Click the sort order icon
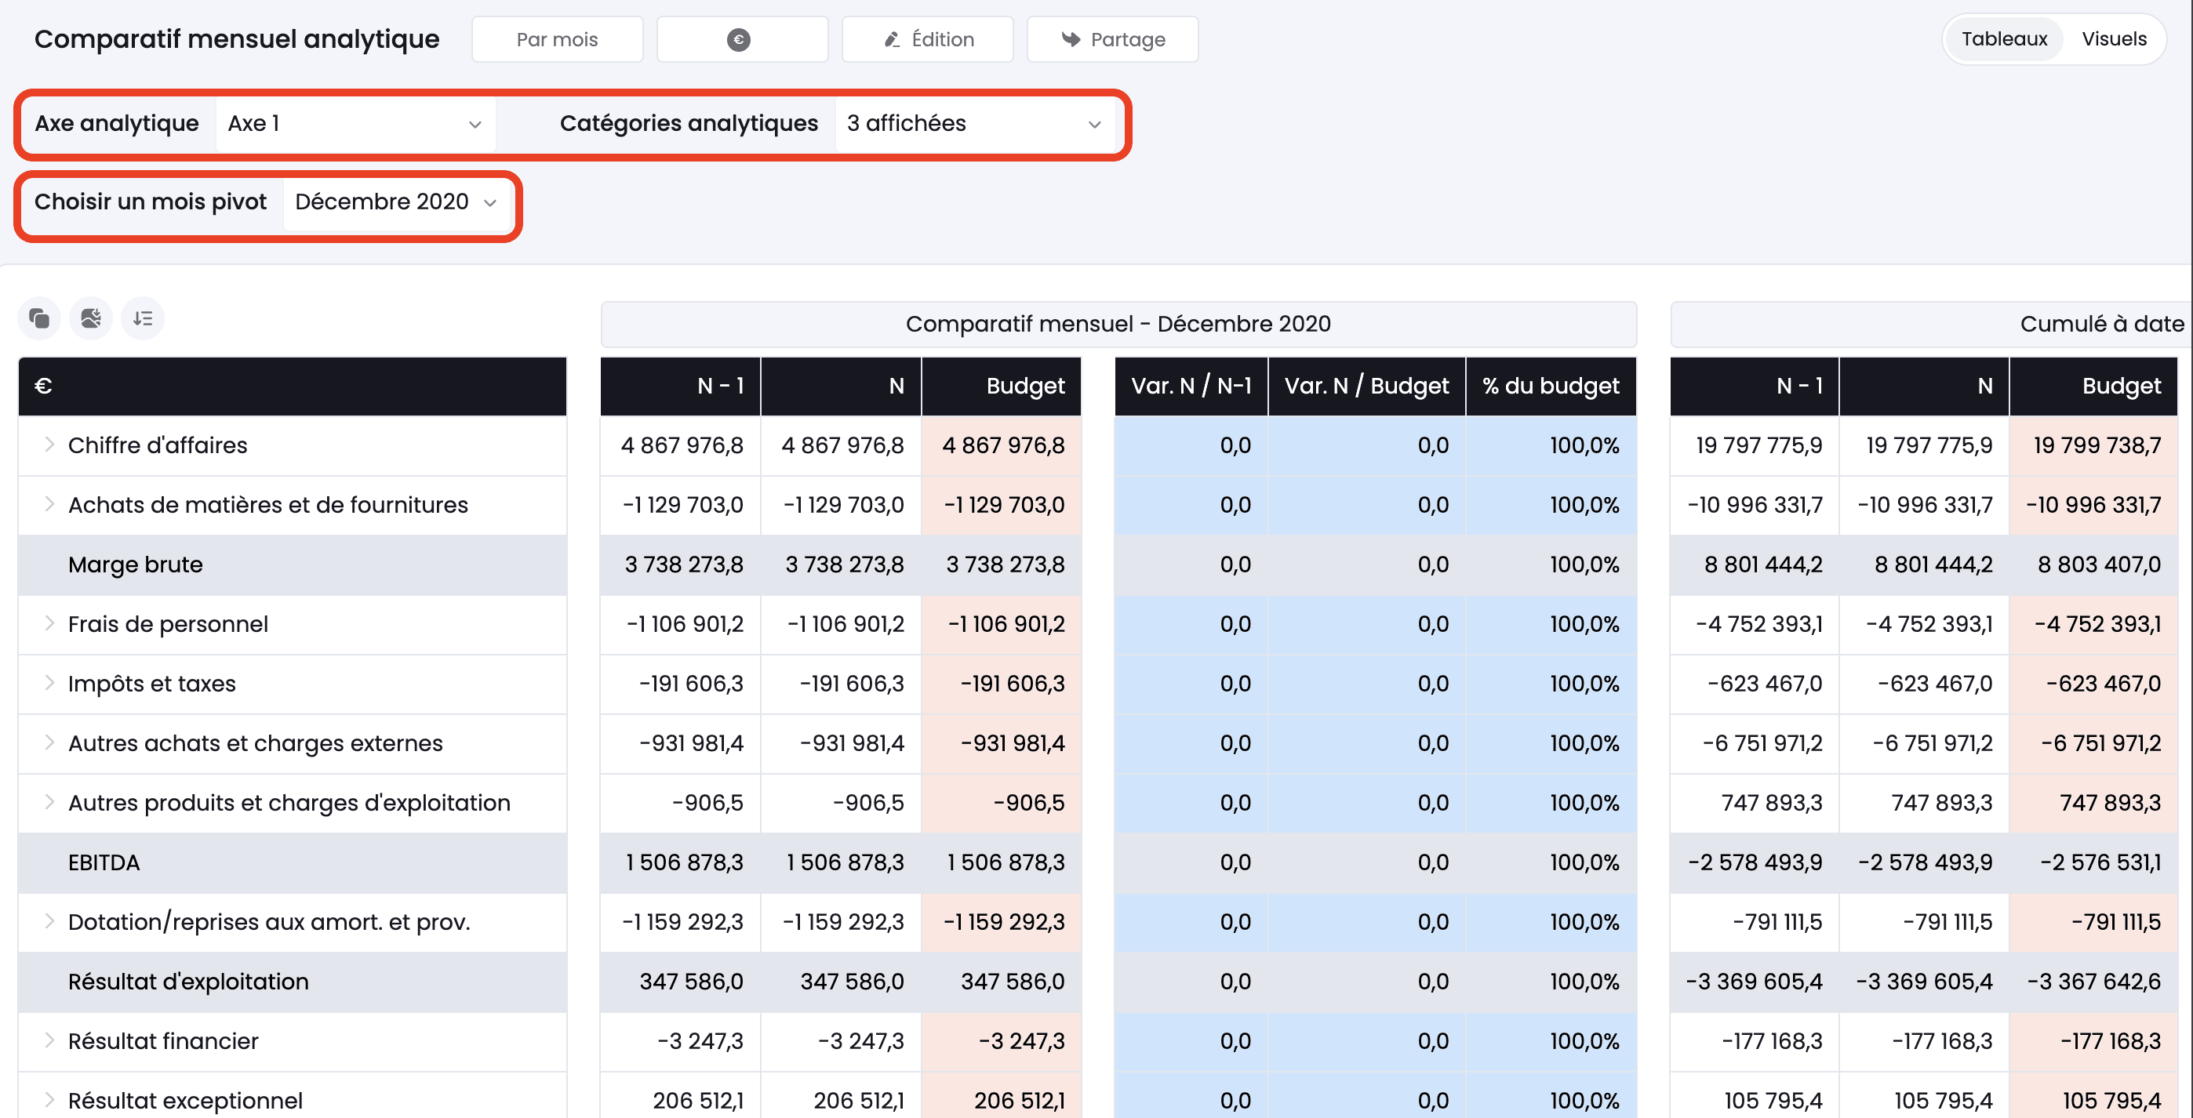This screenshot has width=2193, height=1118. (x=143, y=319)
